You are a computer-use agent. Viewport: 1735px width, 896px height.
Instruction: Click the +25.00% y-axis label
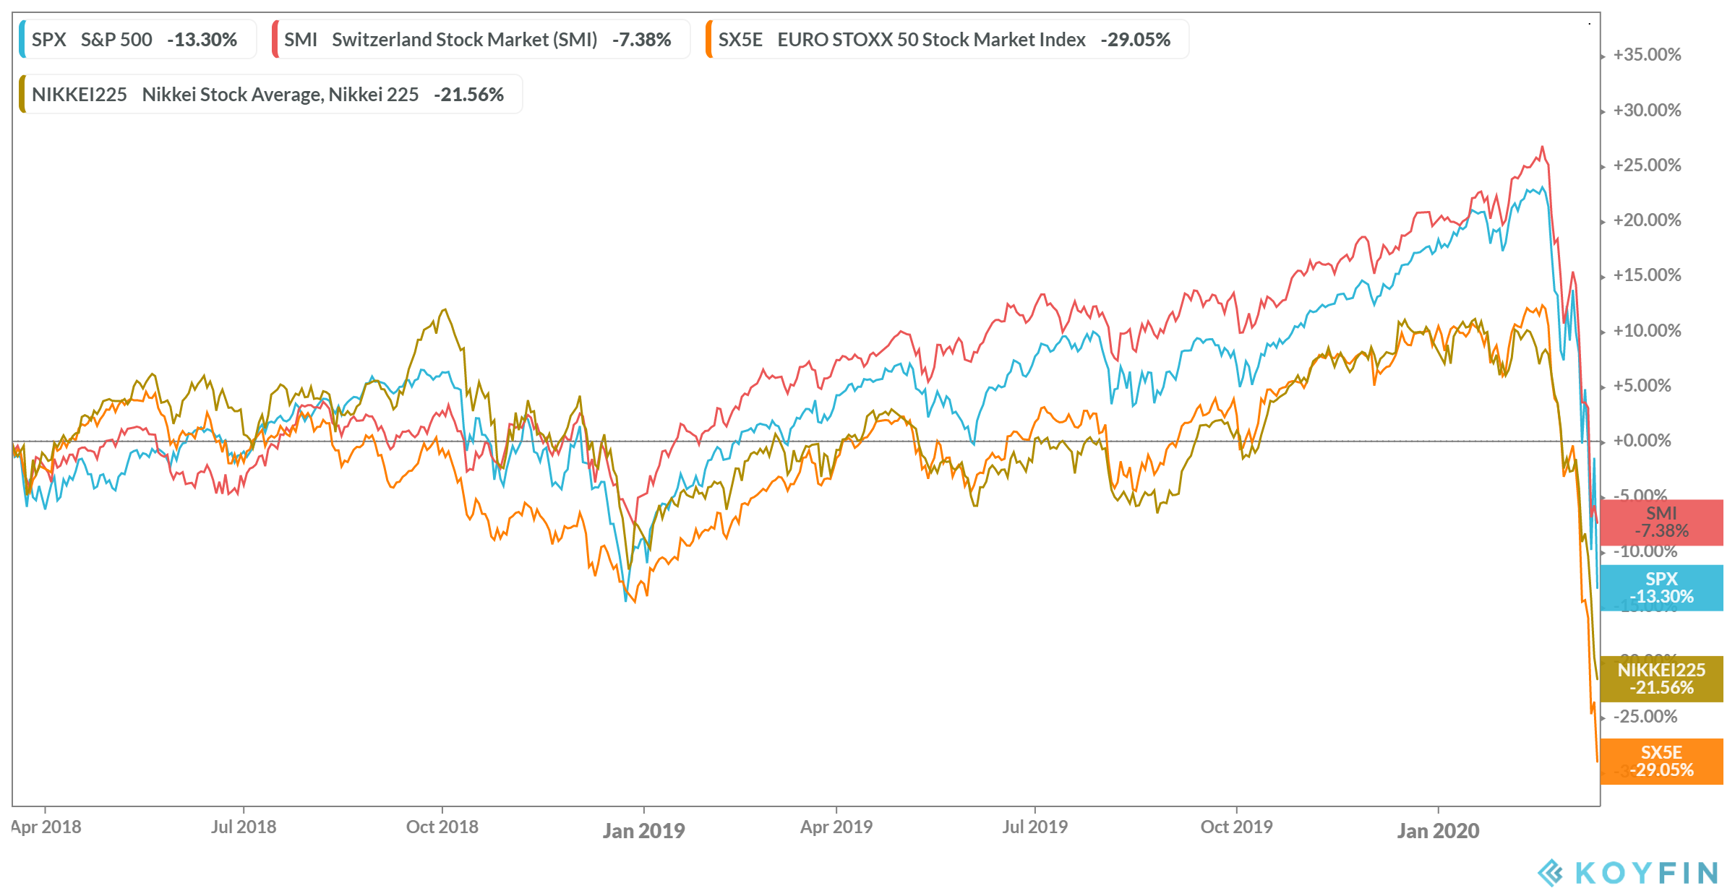tap(1648, 165)
